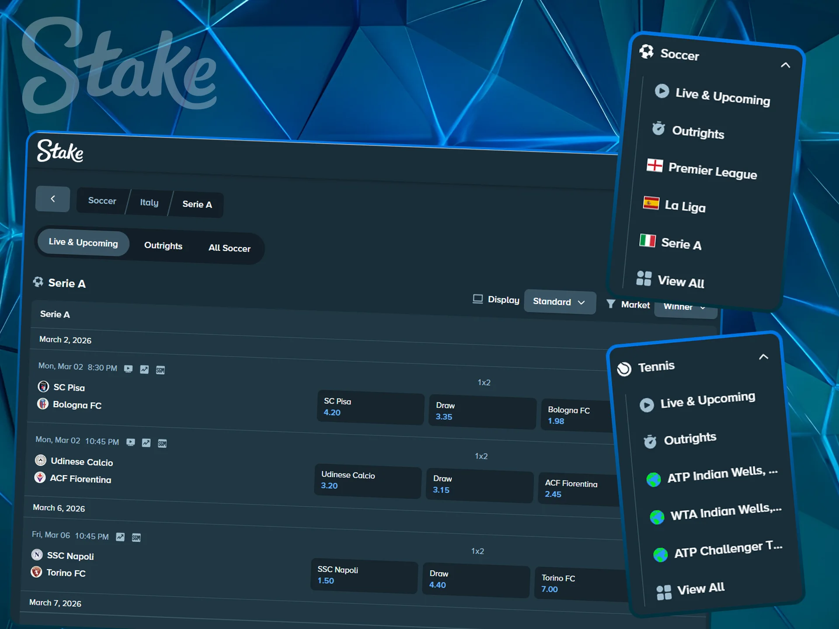Bet on Draw at 4.40
Viewport: 839px width, 629px height.
click(x=476, y=580)
